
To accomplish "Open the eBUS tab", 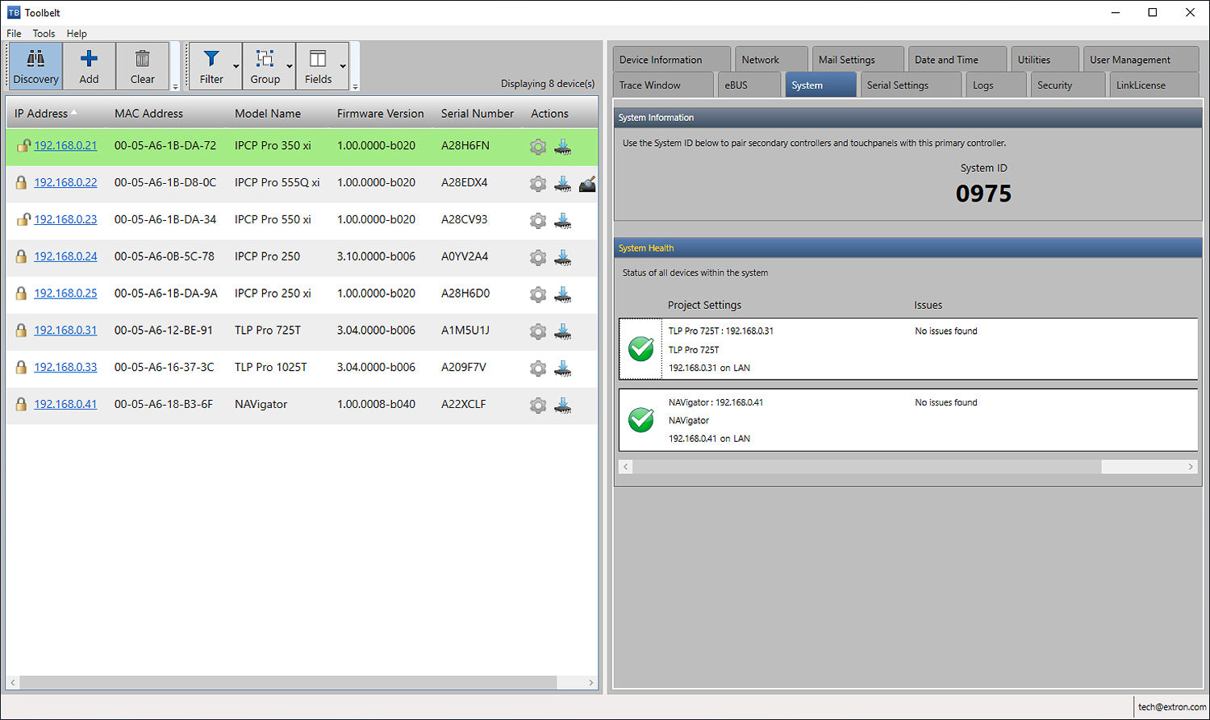I will point(749,85).
